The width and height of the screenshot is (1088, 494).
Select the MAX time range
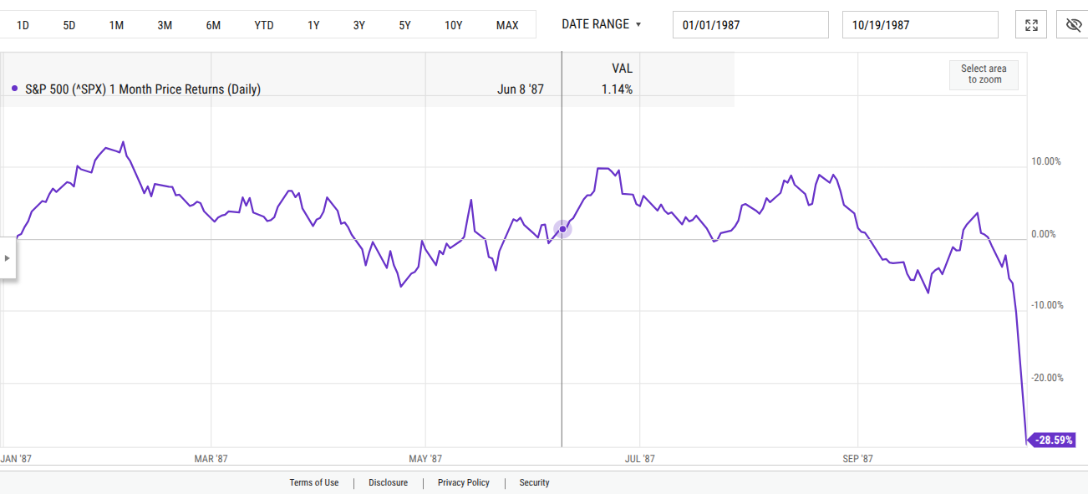coord(507,25)
